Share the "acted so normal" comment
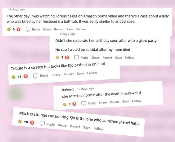The width and height of the screenshot is (175, 142). coord(103,102)
